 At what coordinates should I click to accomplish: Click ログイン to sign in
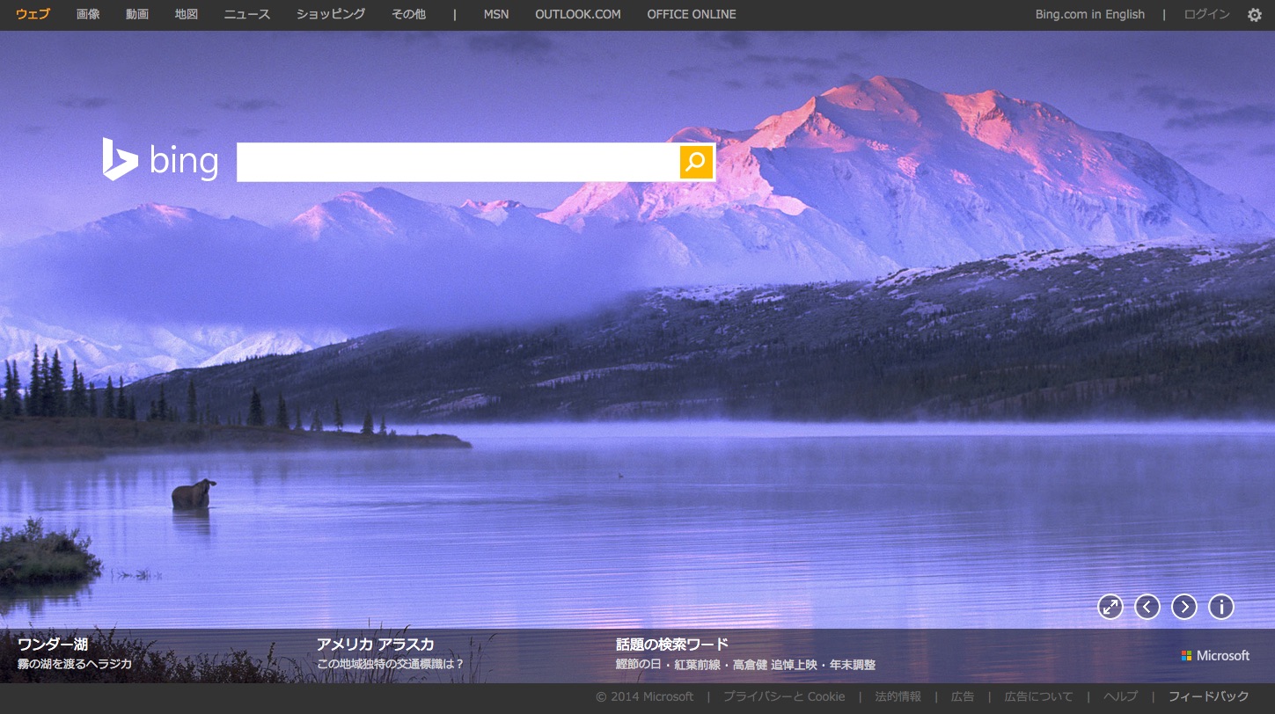[1207, 14]
